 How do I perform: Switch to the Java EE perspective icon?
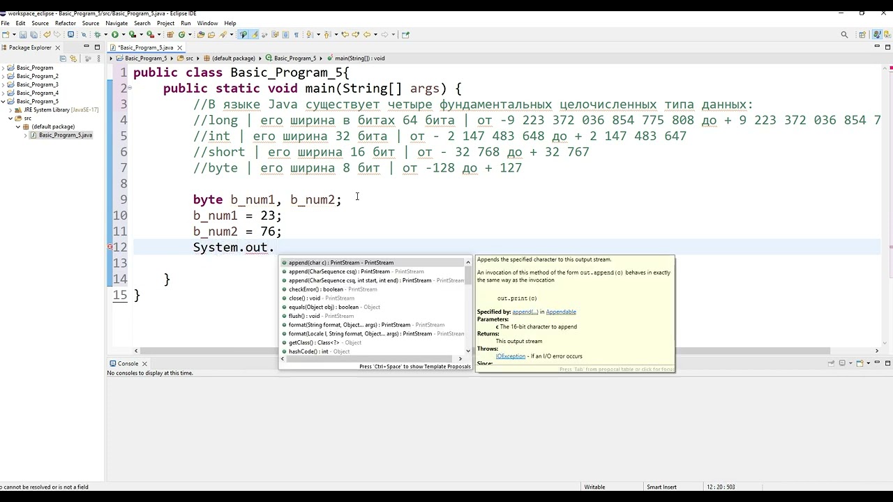pyautogui.click(x=887, y=34)
